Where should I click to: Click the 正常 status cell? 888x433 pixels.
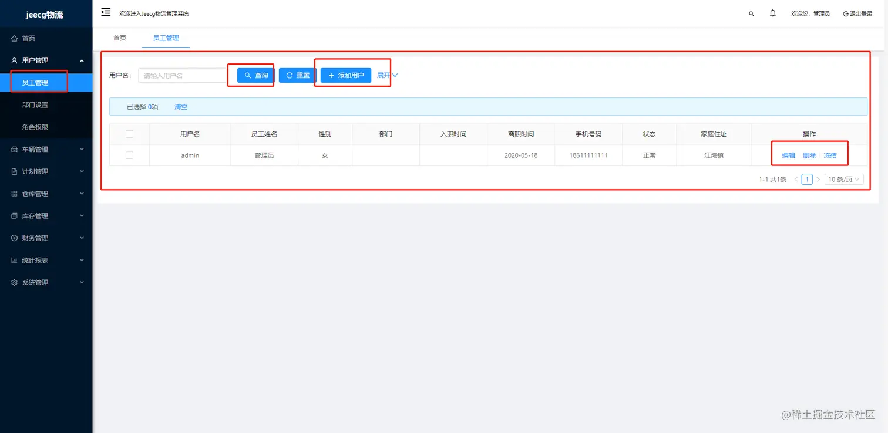650,155
